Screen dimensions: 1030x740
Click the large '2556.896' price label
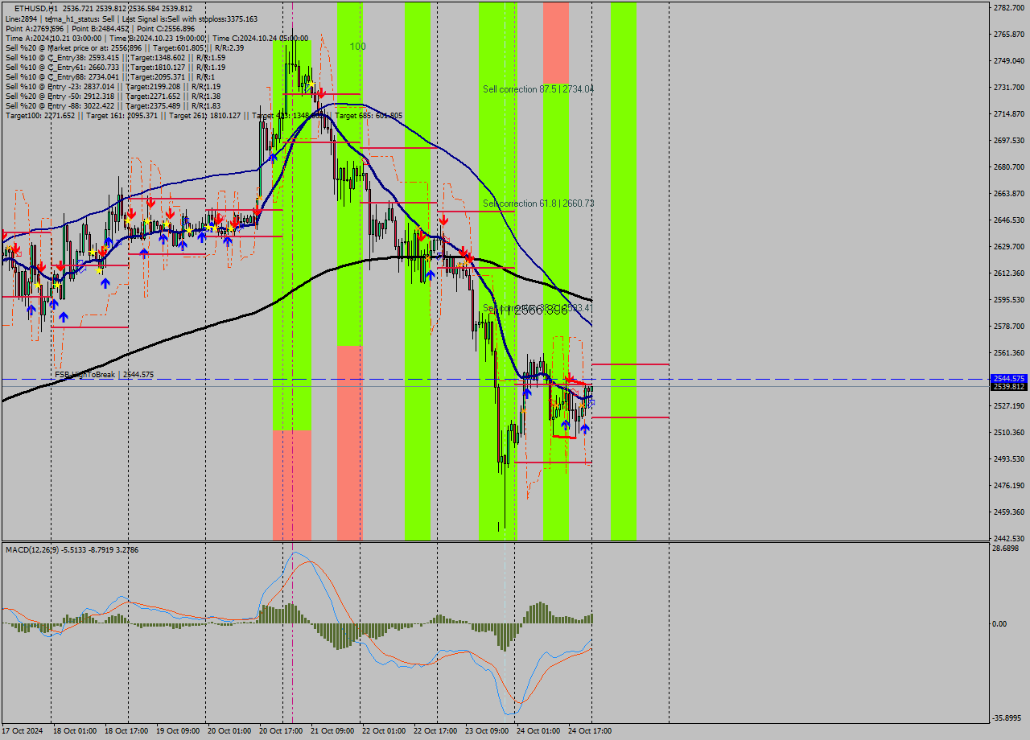pyautogui.click(x=541, y=310)
